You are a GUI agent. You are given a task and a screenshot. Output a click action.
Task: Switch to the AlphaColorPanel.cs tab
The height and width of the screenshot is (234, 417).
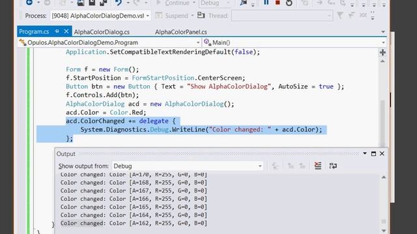coord(181,32)
